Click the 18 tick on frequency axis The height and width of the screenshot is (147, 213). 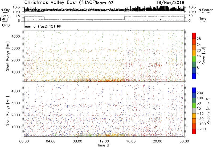[x=18, y=16]
